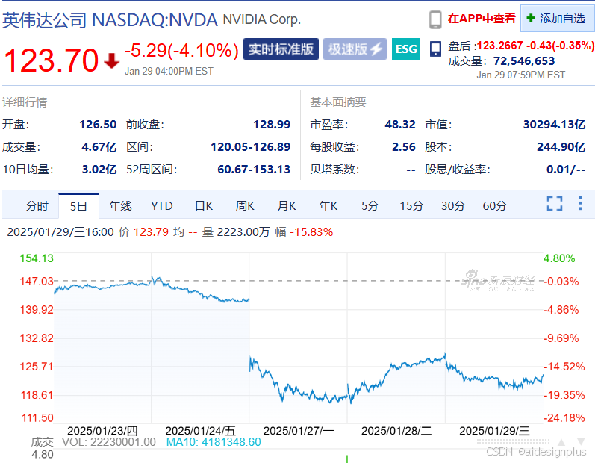Click the 52周区间 value 60.67-153.13
The height and width of the screenshot is (463, 601).
(x=254, y=169)
